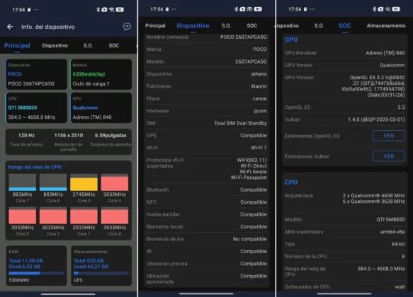Tap Core 5 yellow clock bar
This screenshot has height=297, width=413.
point(84,182)
